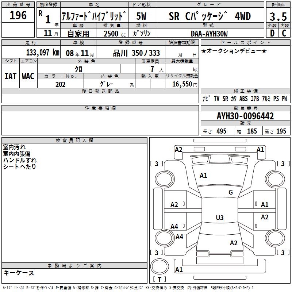Select the chassis number AYH30-0096442
This screenshot has width=292, height=292.
[x=245, y=116]
